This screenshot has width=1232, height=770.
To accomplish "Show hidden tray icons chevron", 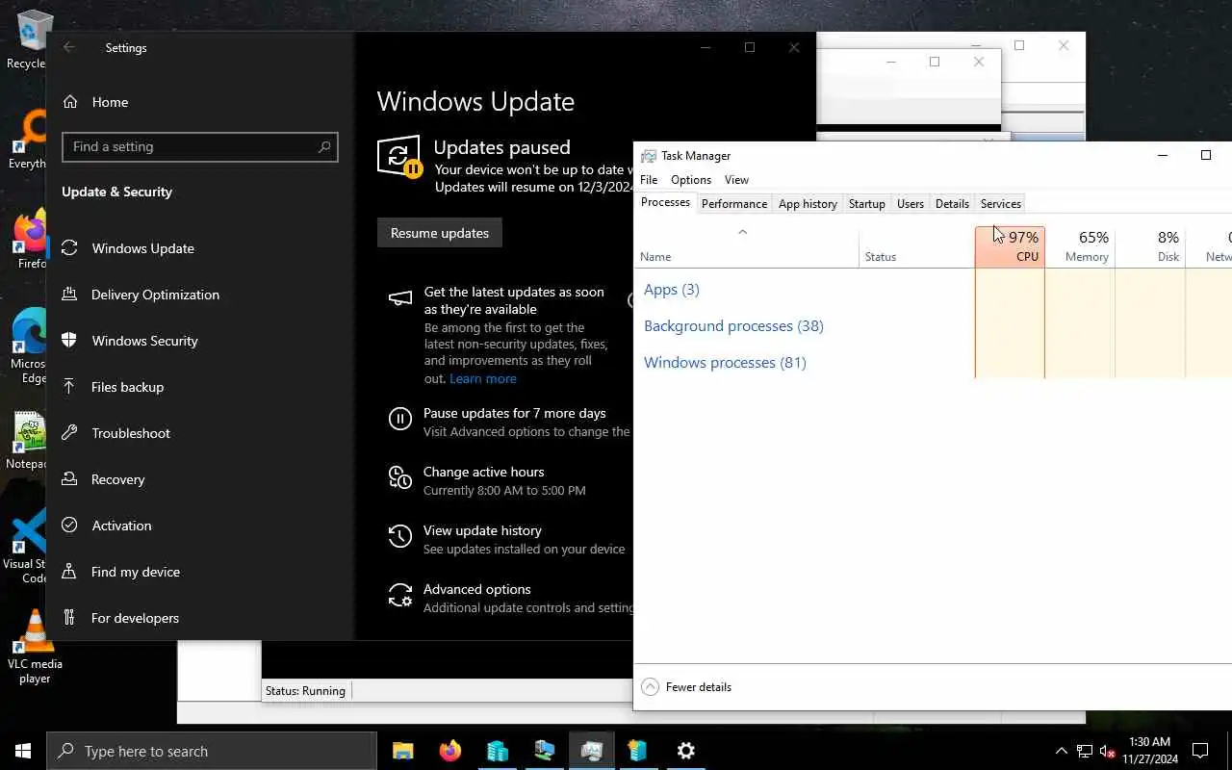I will [x=1062, y=751].
